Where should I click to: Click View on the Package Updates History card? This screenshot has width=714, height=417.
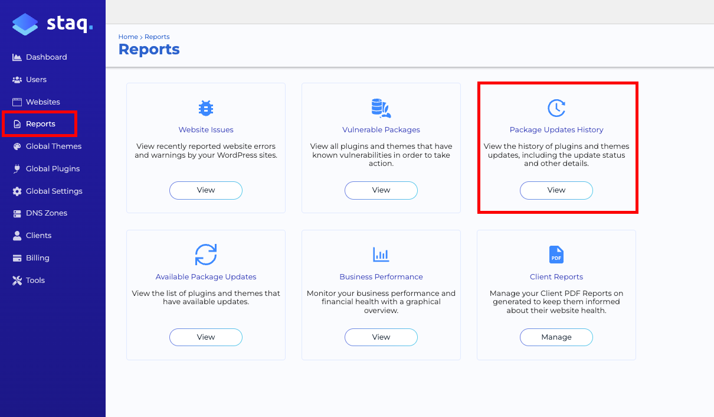[x=556, y=190]
